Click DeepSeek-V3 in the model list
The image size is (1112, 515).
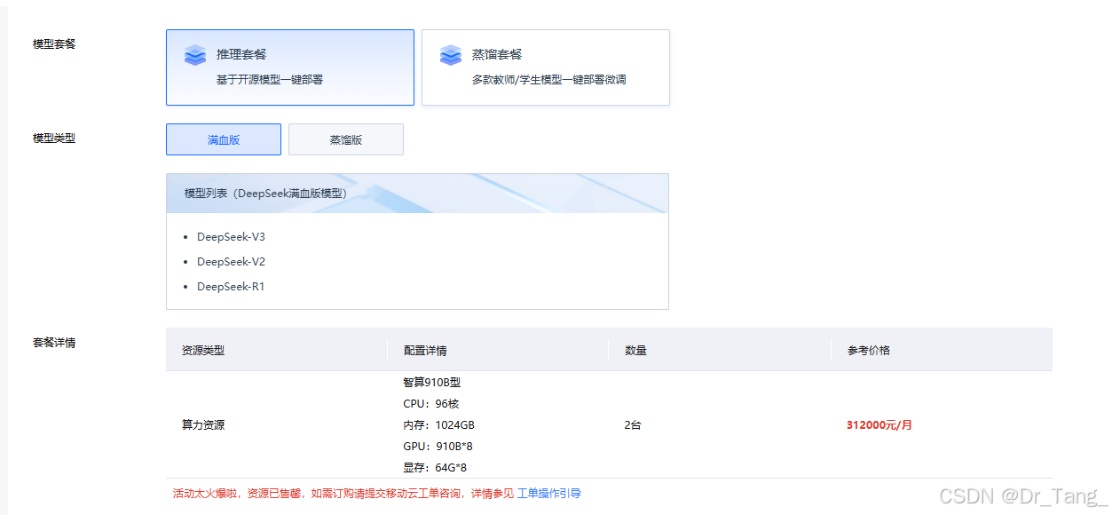[x=231, y=237]
